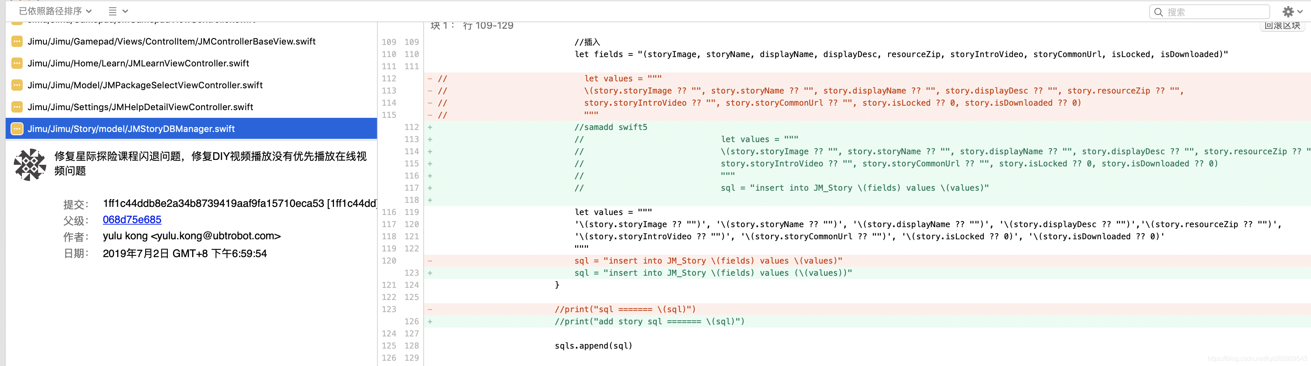1311x366 pixels.
Task: Open the sort-by-path dropdown
Action: pyautogui.click(x=55, y=11)
